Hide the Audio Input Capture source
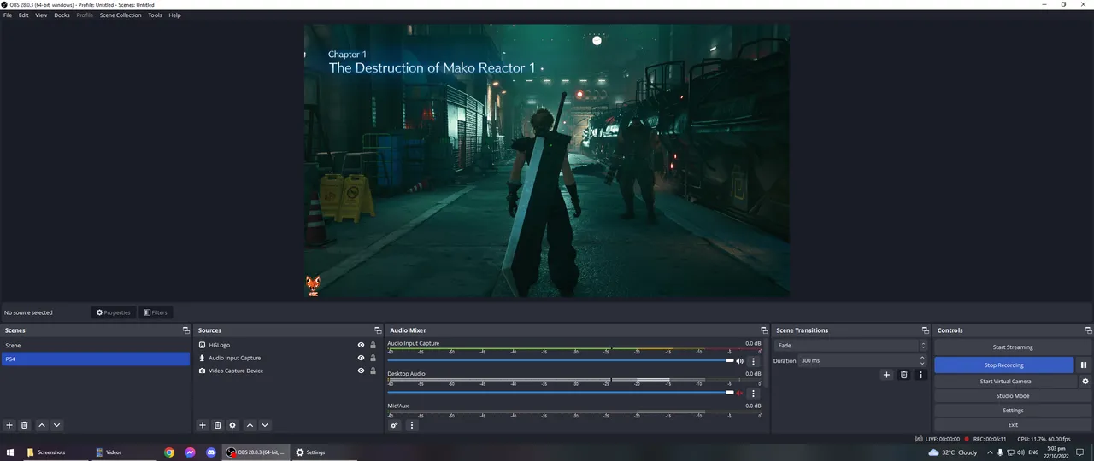This screenshot has height=461, width=1094. tap(361, 358)
